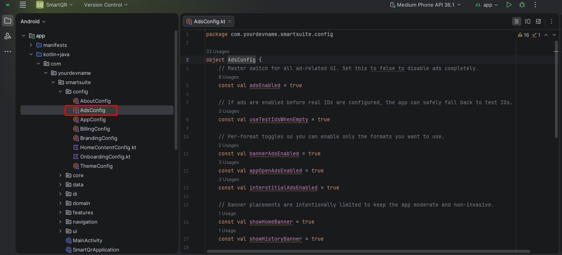Open BrandingConfig file
This screenshot has width=562, height=255.
pyautogui.click(x=95, y=138)
